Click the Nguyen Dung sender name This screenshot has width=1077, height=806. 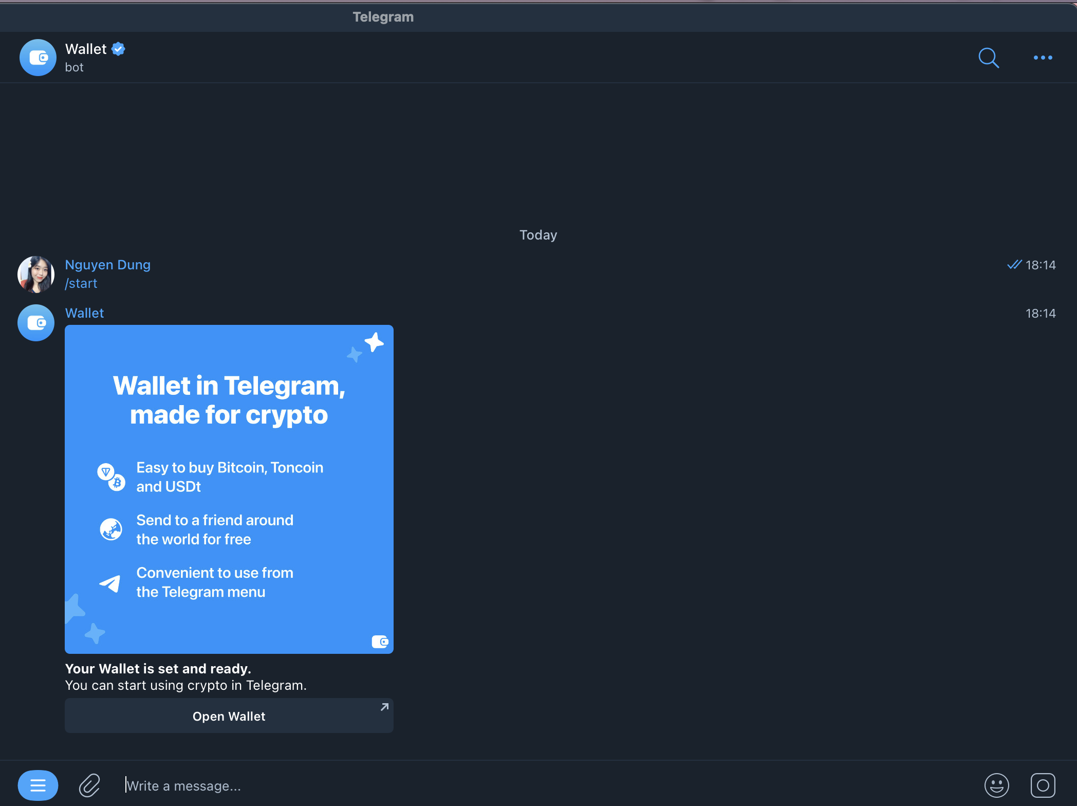point(107,265)
